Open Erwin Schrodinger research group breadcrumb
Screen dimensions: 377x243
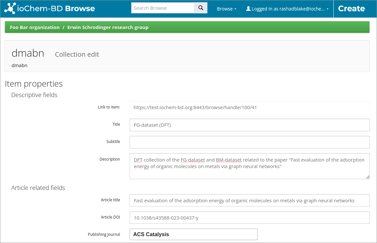108,27
